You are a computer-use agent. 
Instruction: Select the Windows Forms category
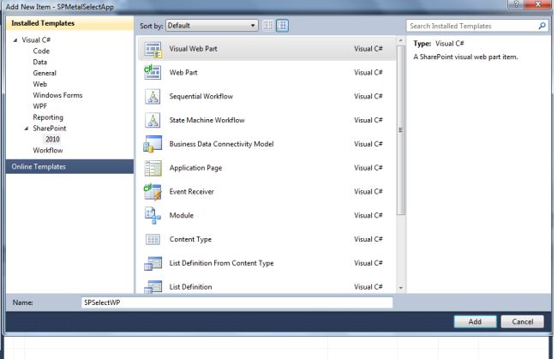coord(57,95)
